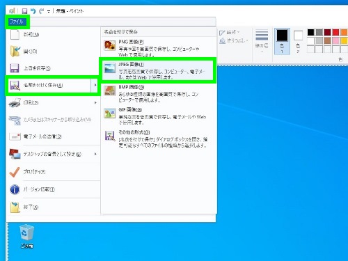Click the GIF 画像 picture icon
This screenshot has width=348, height=261.
click(110, 113)
